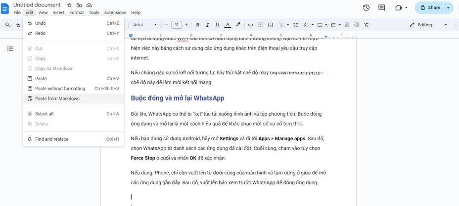Star the Untitled document
This screenshot has height=206, width=459.
click(x=69, y=5)
